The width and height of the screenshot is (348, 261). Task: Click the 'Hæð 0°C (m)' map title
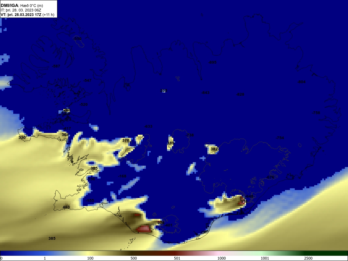[x=32, y=6]
